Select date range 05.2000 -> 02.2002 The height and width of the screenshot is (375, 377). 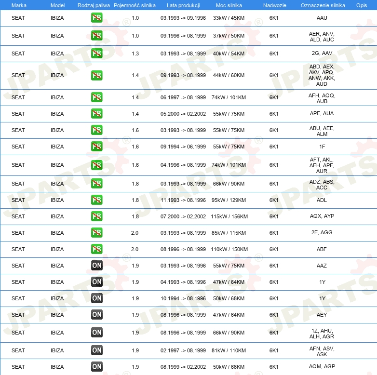pos(183,114)
